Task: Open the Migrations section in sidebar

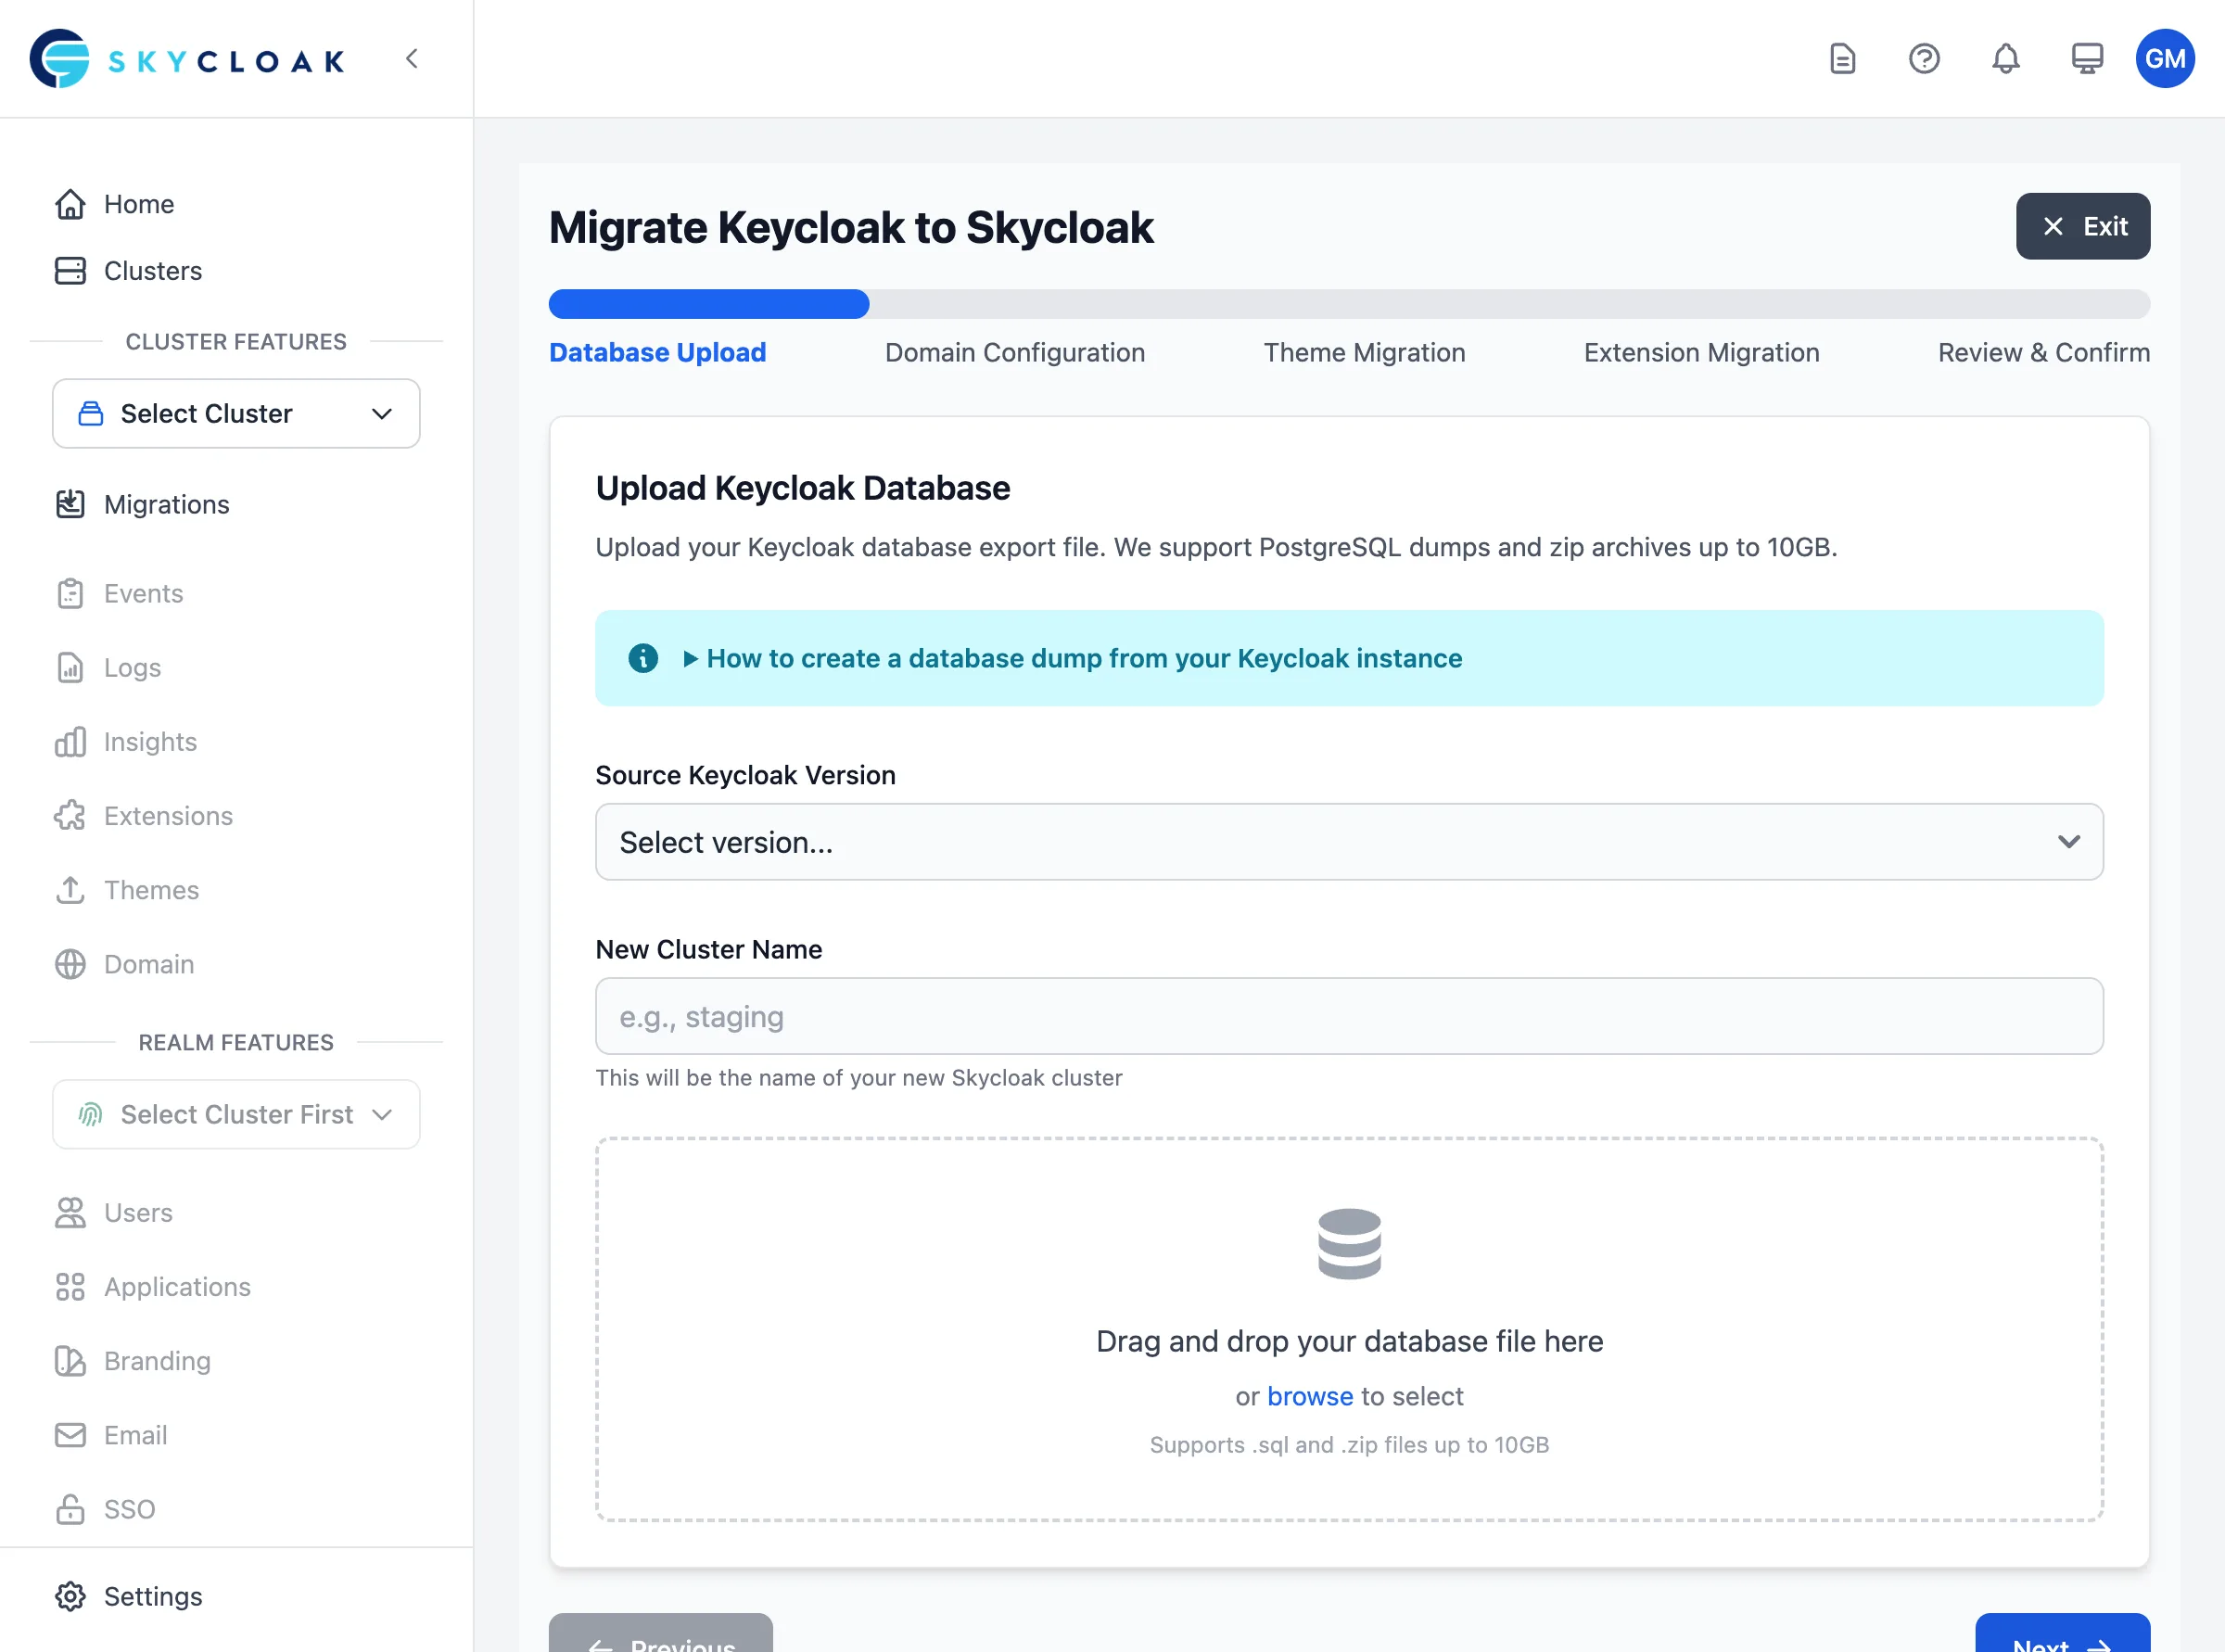Action: click(165, 504)
